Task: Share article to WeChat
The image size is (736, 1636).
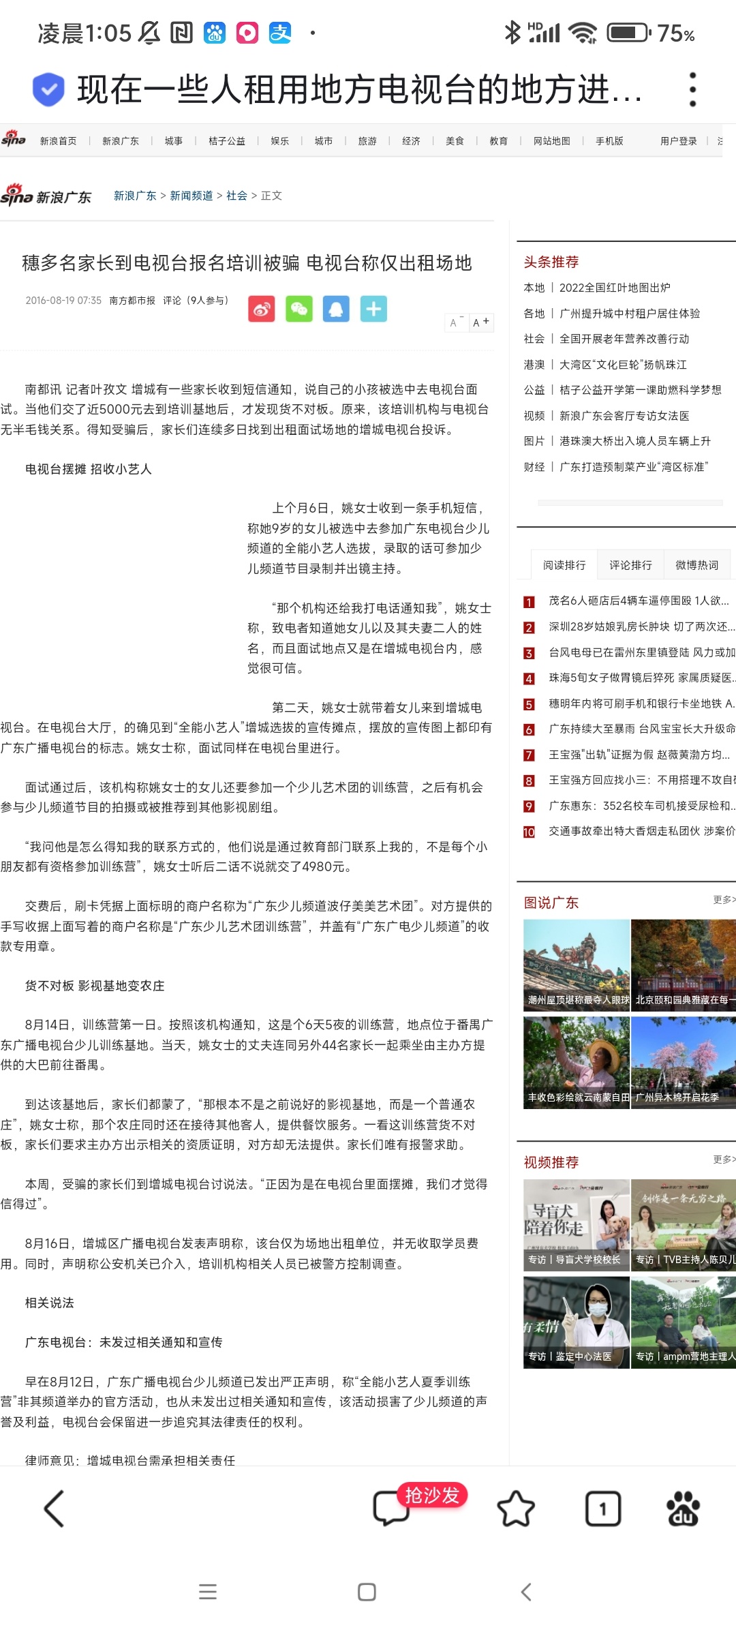Action: pyautogui.click(x=299, y=309)
